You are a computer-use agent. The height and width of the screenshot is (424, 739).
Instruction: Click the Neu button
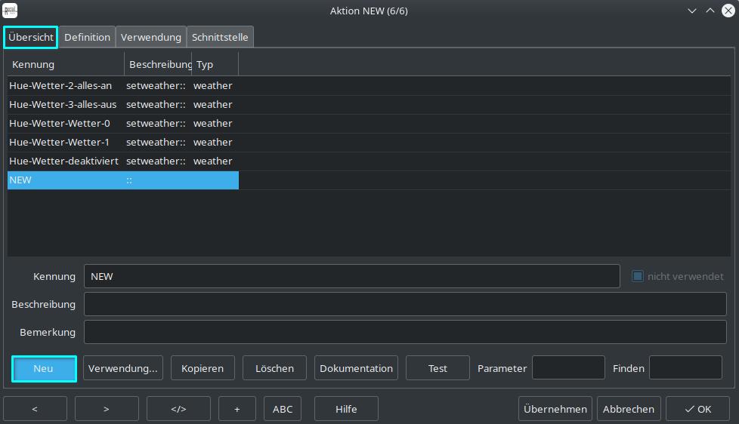(x=44, y=368)
